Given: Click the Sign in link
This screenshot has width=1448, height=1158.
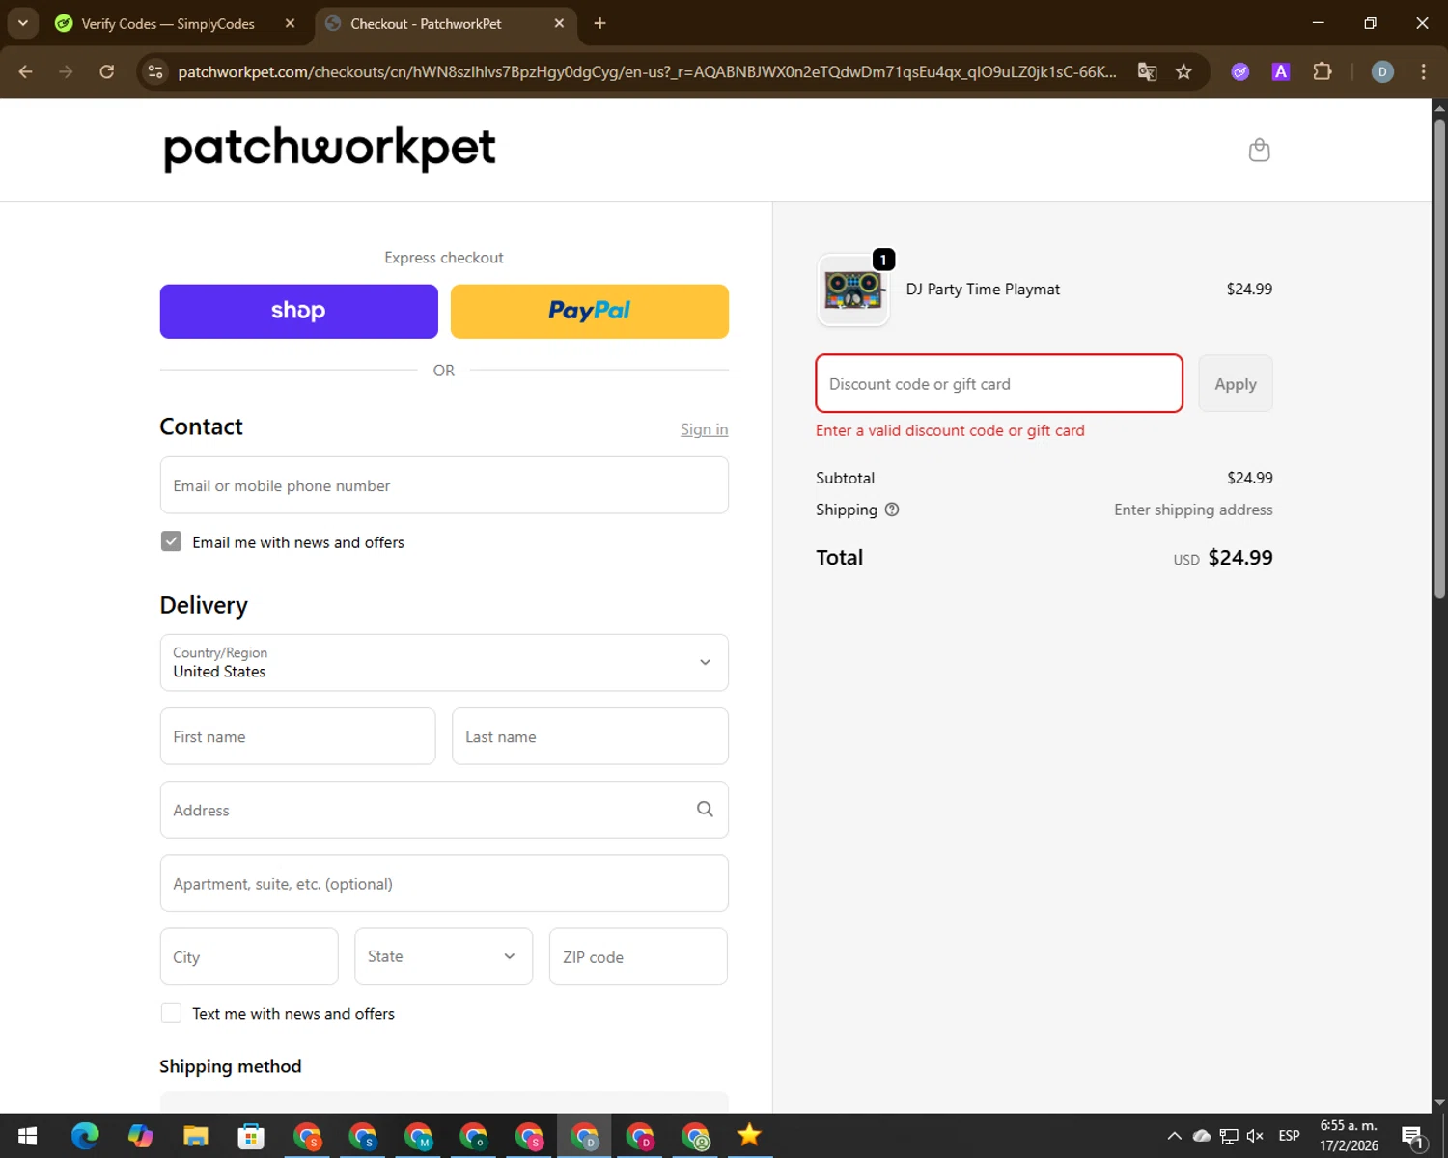Looking at the screenshot, I should (x=704, y=429).
